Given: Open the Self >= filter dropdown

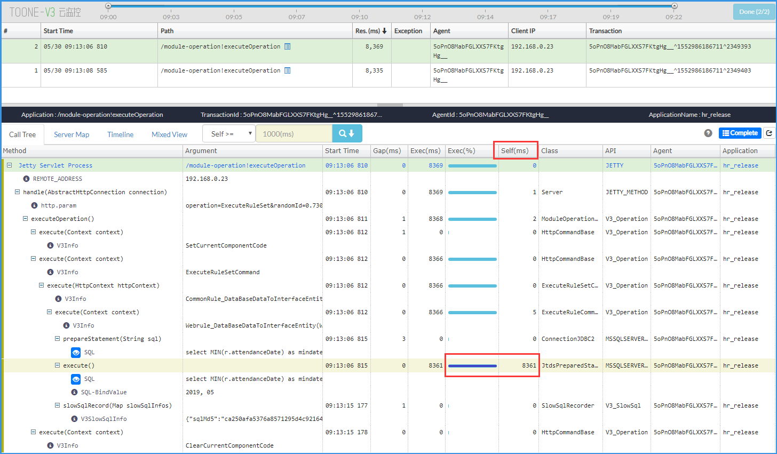Looking at the screenshot, I should [229, 133].
